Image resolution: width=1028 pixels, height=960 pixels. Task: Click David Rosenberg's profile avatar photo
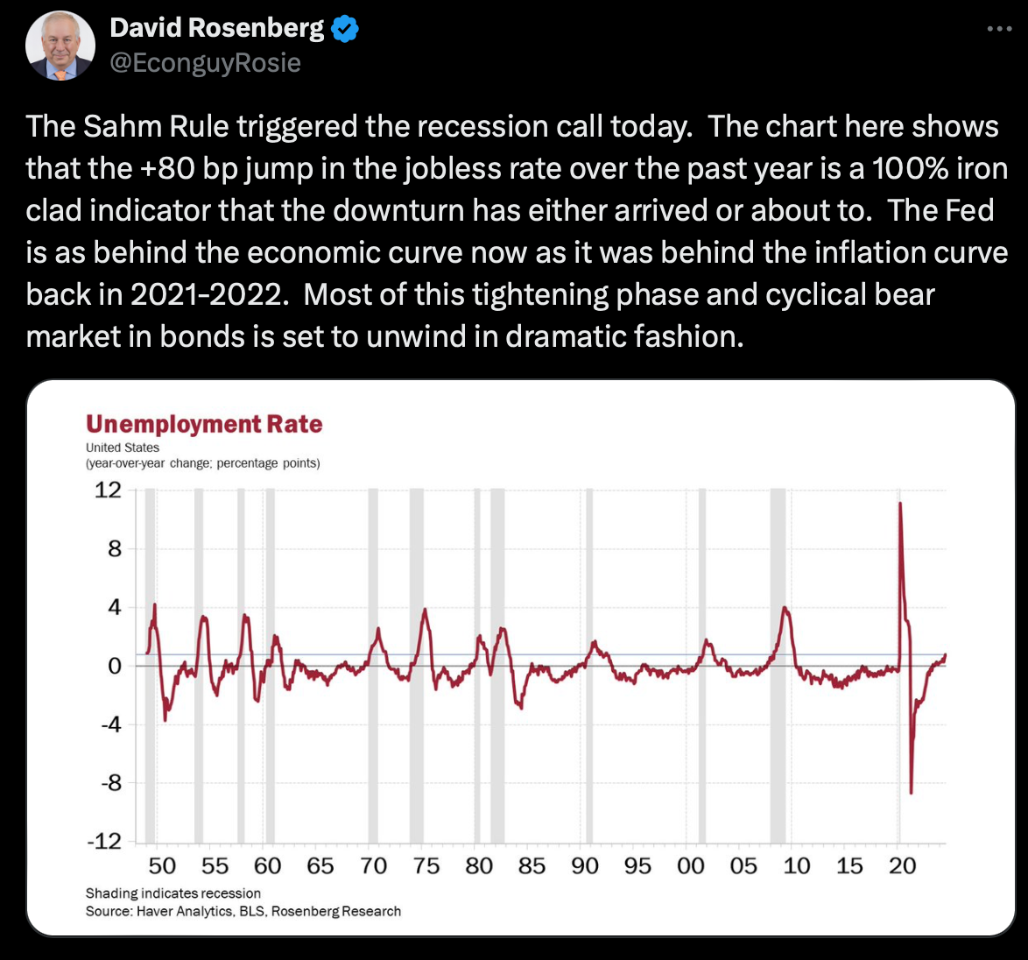[60, 46]
